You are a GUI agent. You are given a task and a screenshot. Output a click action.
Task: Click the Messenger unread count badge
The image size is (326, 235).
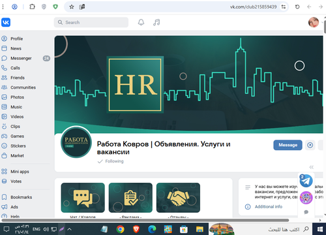coord(46,58)
